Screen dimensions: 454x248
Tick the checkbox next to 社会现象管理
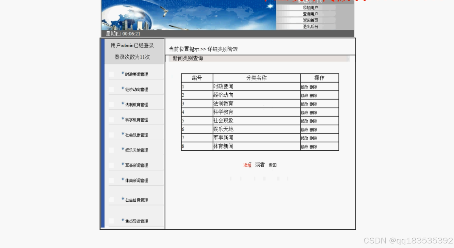click(111, 135)
